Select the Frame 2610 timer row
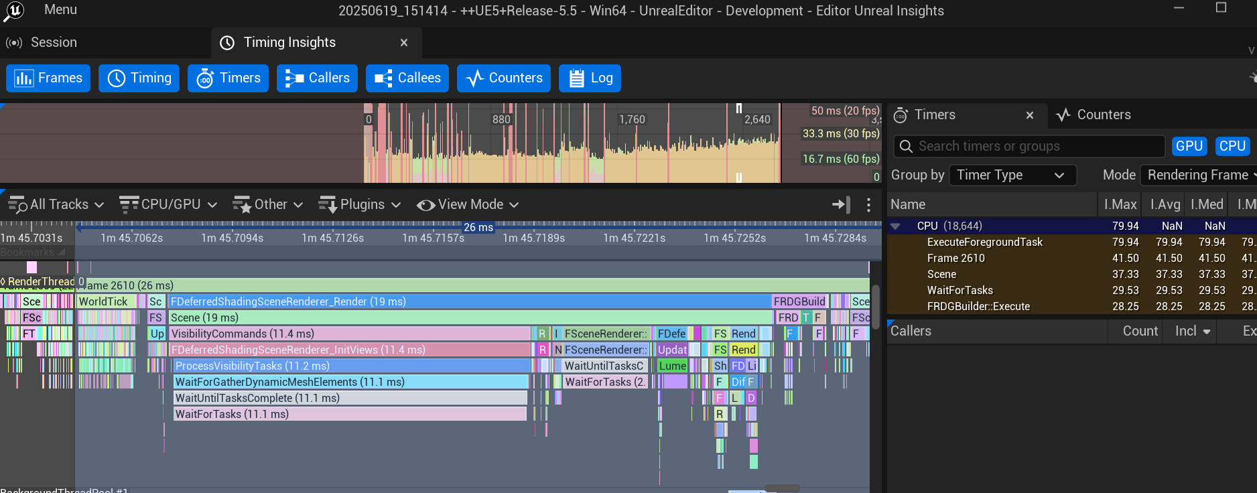1257x493 pixels. tap(1072, 259)
